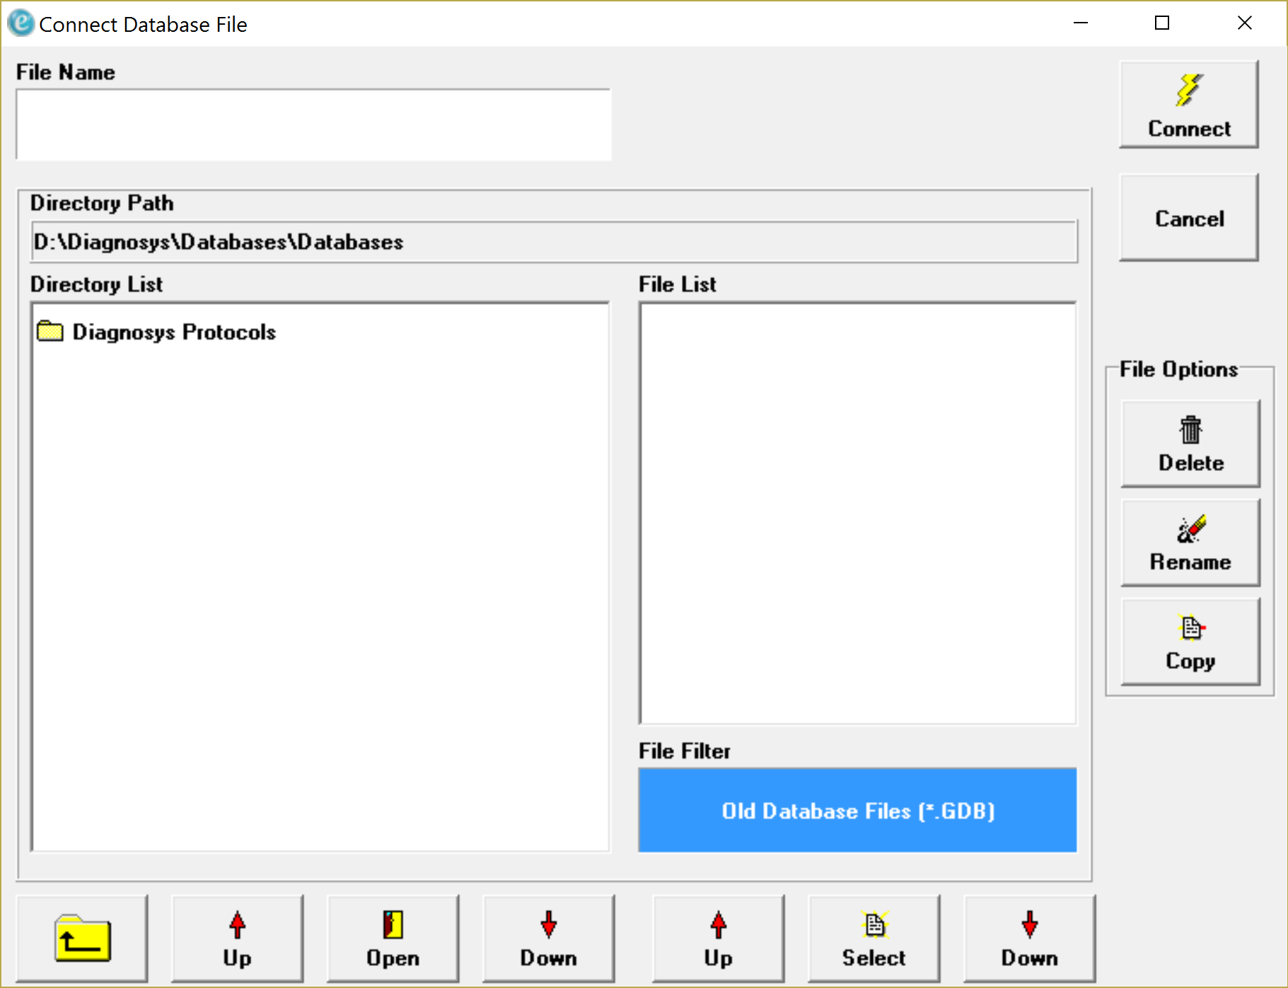Cancel the database connection dialog

[1189, 218]
